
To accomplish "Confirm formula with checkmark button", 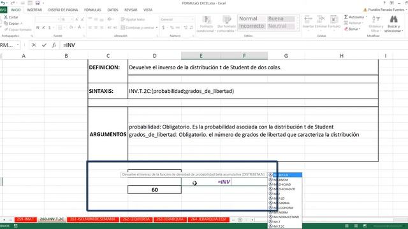I will coord(44,45).
